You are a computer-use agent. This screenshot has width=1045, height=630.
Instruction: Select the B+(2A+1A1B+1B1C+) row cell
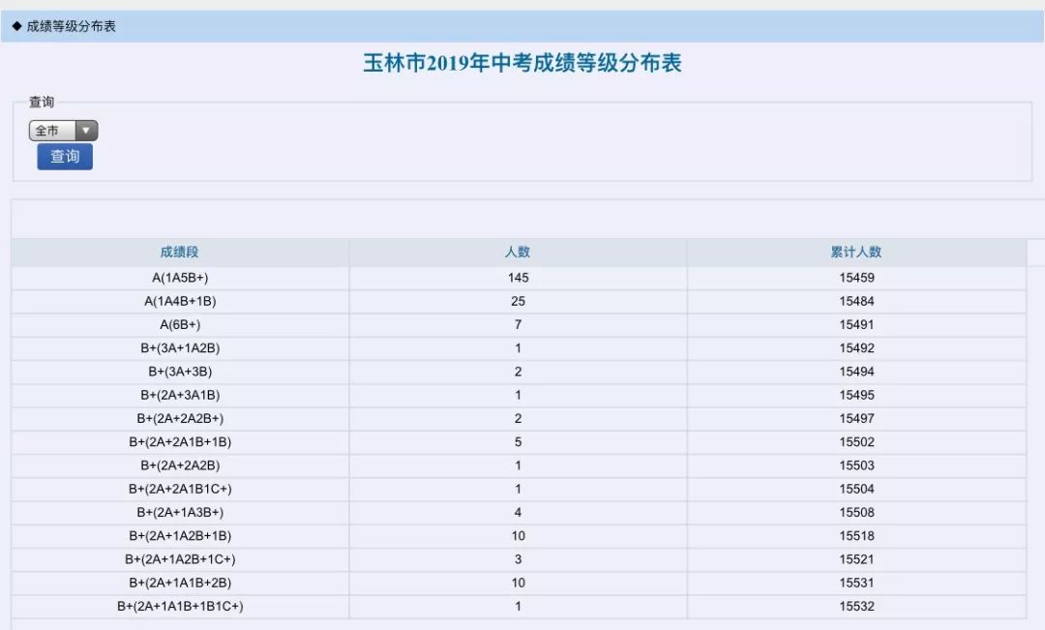pyautogui.click(x=180, y=606)
